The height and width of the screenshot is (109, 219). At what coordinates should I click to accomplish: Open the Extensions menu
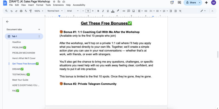58,5
